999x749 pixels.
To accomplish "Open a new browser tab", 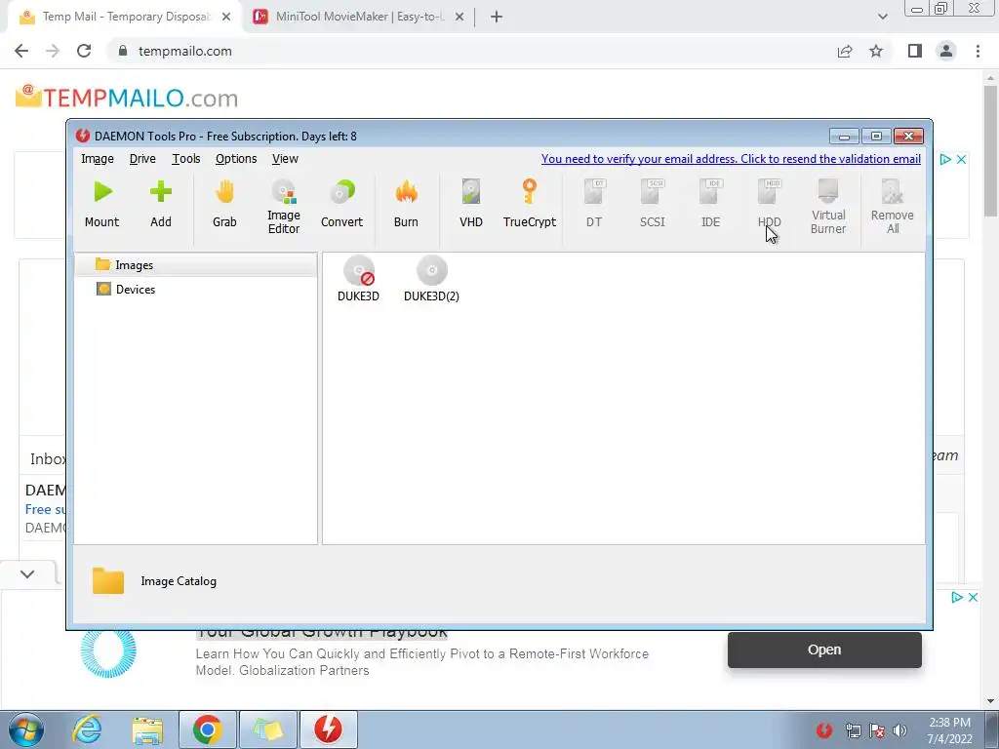I will tap(497, 17).
